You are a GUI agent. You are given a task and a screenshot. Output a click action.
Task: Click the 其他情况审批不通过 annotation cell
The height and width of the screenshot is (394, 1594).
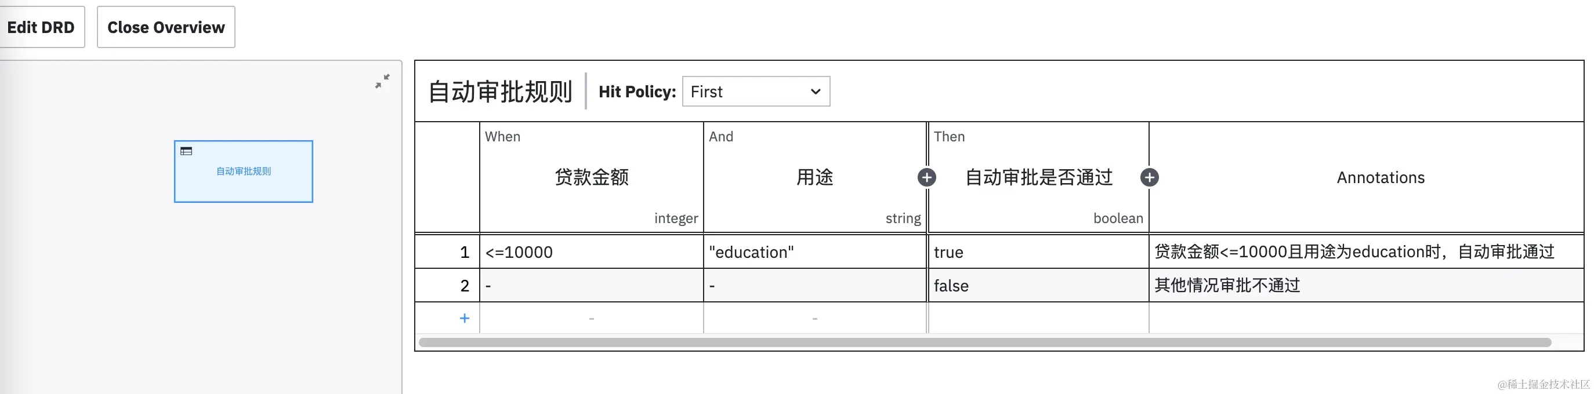[x=1366, y=286]
